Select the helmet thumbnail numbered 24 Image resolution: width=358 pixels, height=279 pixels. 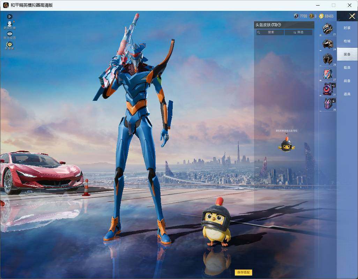[x=328, y=44]
